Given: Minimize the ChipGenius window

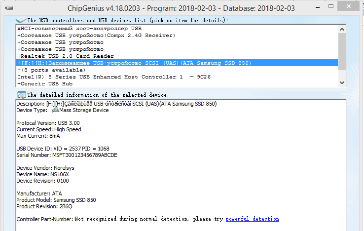Looking at the screenshot, I should [318, 7].
